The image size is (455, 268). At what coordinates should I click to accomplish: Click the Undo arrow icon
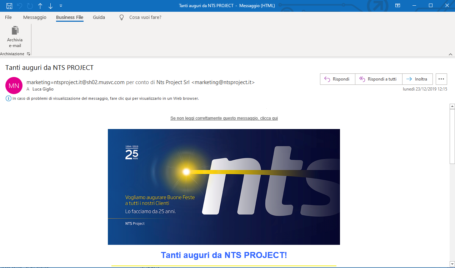pyautogui.click(x=20, y=6)
